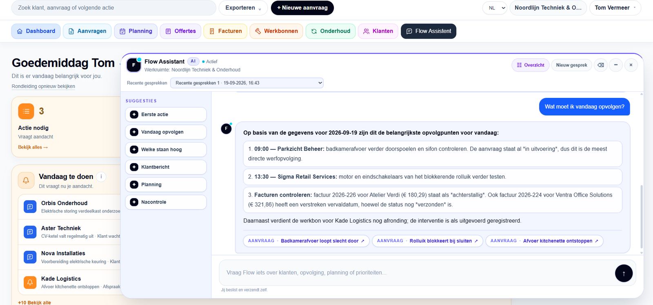Choose the Planning suggestion in Suggesties
This screenshot has height=305, width=653.
[166, 185]
